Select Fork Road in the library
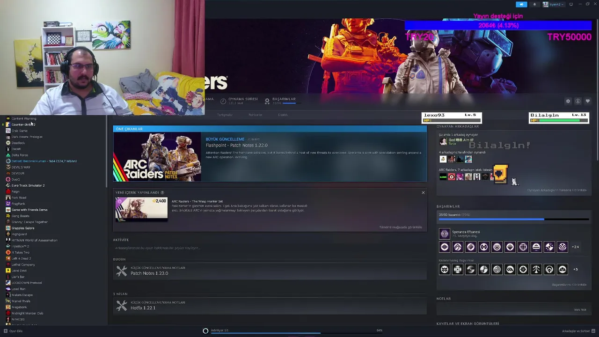599x337 pixels. tap(19, 198)
